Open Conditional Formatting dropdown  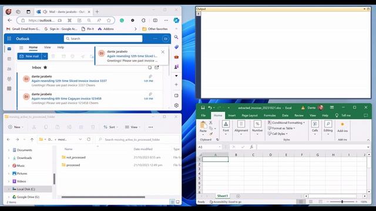coord(286,122)
